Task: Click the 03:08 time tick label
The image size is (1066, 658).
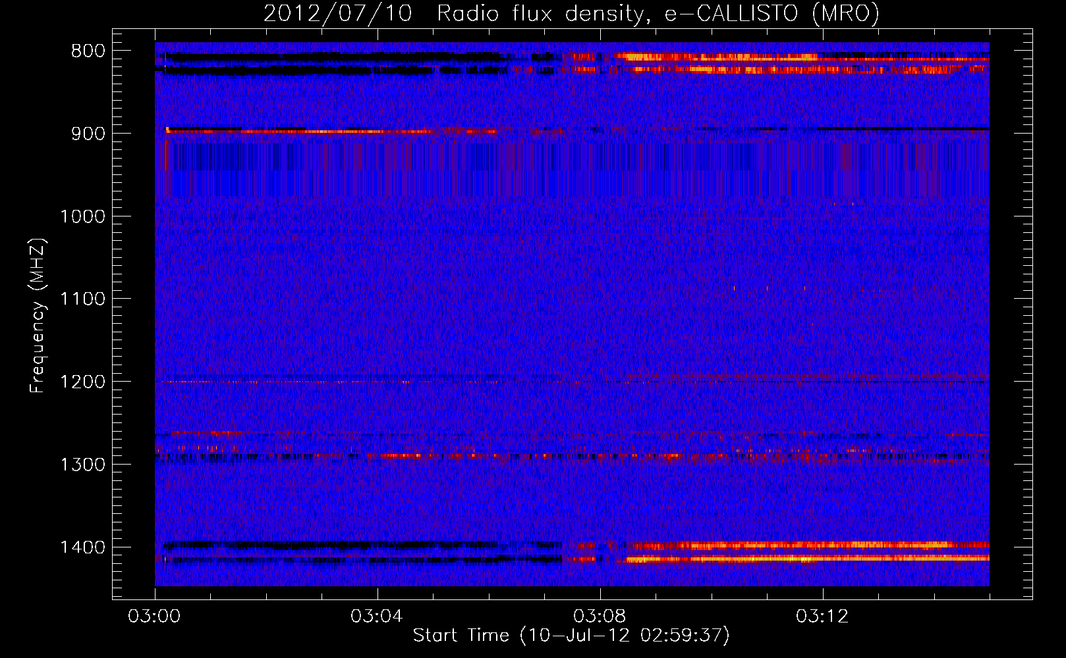Action: click(600, 617)
